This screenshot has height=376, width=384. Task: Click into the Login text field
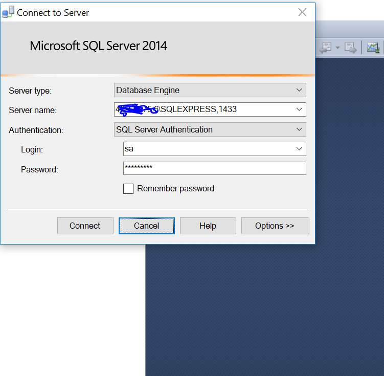coord(207,149)
